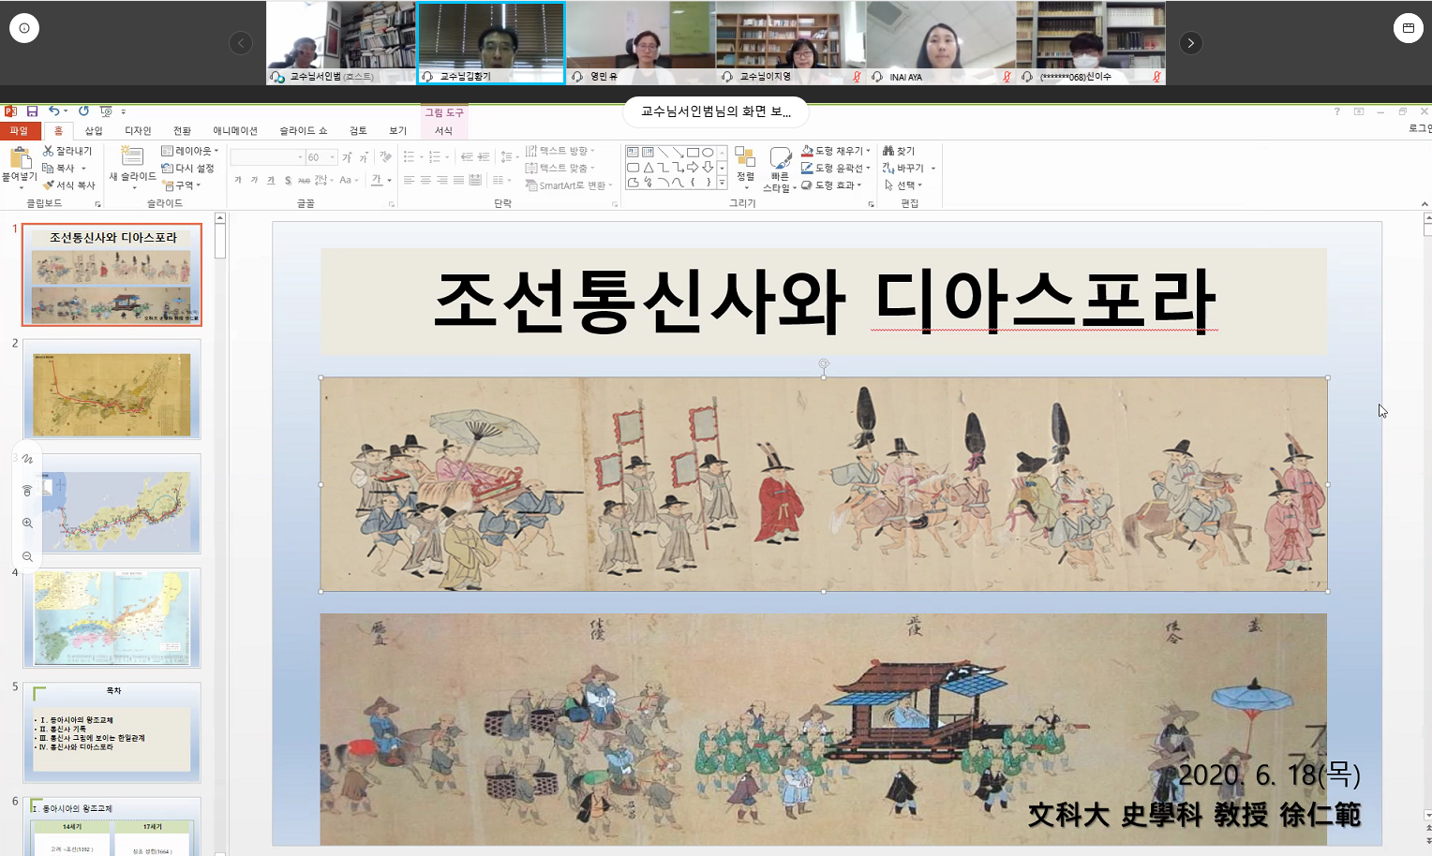This screenshot has height=856, width=1432.
Task: Click the zoom-in magnifier on annotation toolbar
Action: tap(27, 524)
